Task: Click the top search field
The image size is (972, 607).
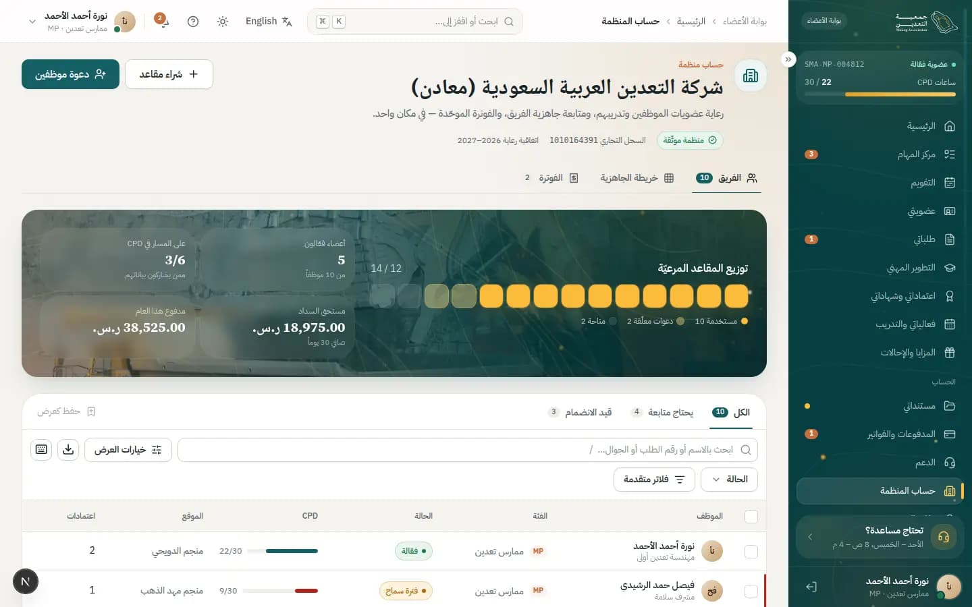Action: 414,22
